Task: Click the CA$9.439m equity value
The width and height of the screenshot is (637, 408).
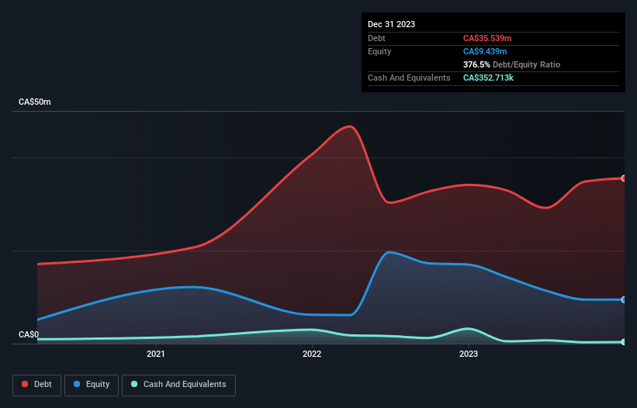Action: (x=485, y=51)
